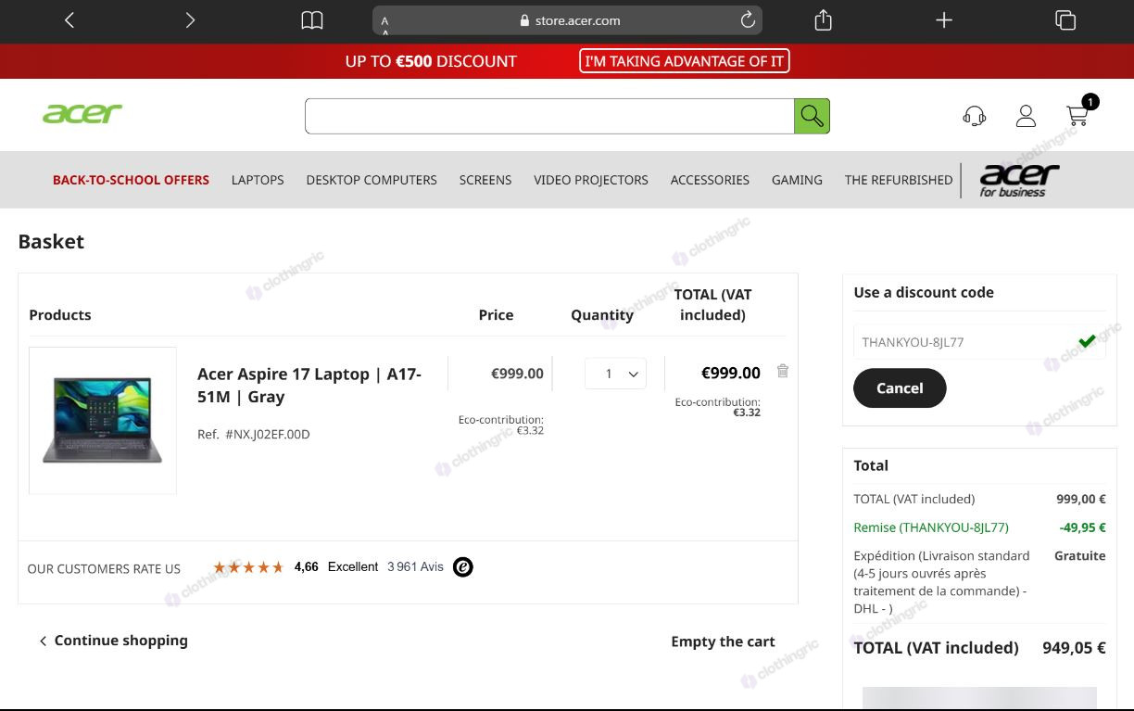
Task: Click Empty the cart link
Action: (723, 641)
